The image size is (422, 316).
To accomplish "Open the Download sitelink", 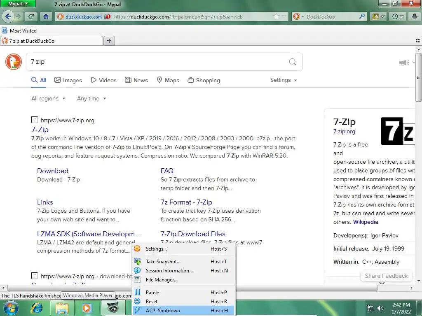I will (x=53, y=171).
